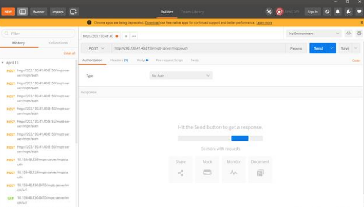Open the notifications bell icon
Viewport: 364px width, 207px height.
click(338, 12)
